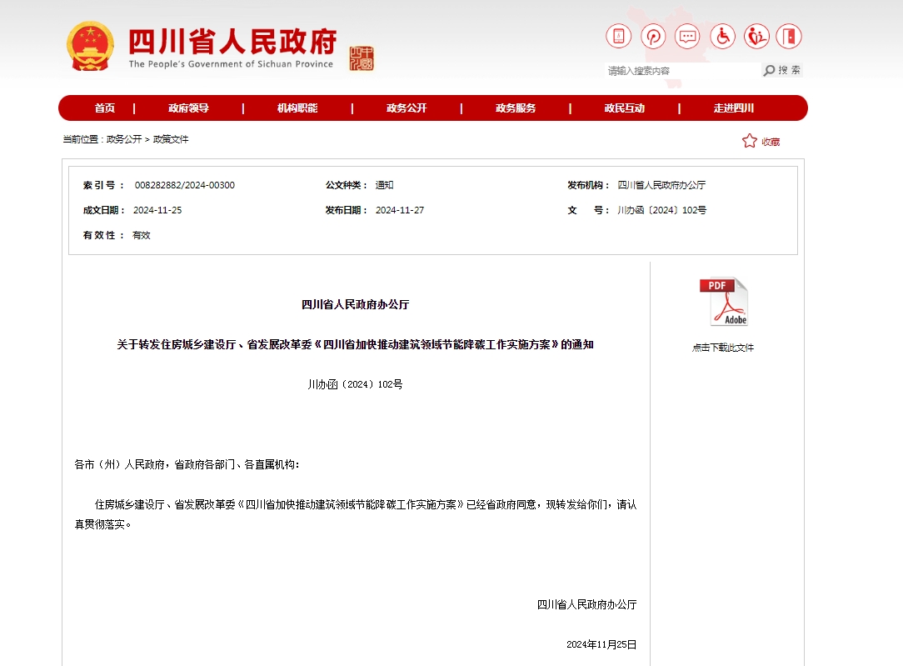Select 政务服务 in the navigation bar
The height and width of the screenshot is (666, 903).
(516, 108)
